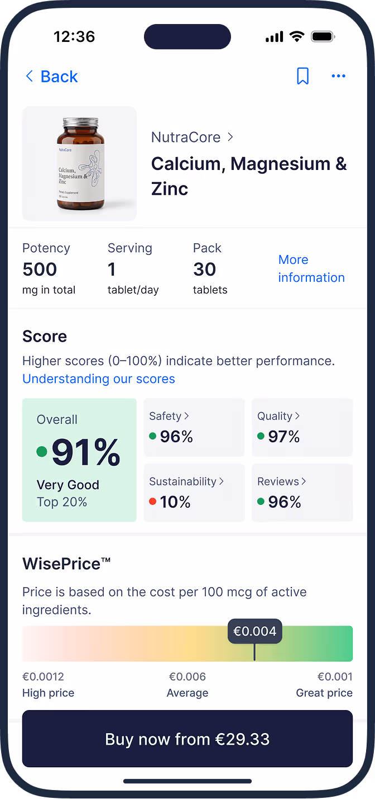Image resolution: width=375 pixels, height=799 pixels.
Task: Open the three-dot overflow menu
Action: [339, 76]
